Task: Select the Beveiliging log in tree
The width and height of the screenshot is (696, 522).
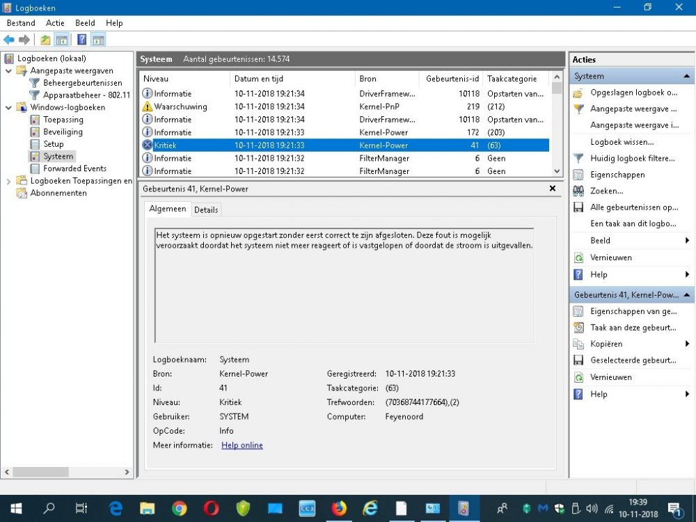Action: 63,132
